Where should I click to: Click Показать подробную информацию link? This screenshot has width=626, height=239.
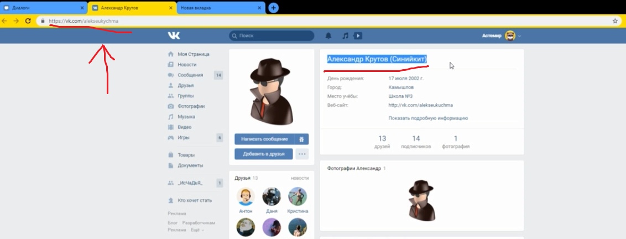click(x=428, y=118)
